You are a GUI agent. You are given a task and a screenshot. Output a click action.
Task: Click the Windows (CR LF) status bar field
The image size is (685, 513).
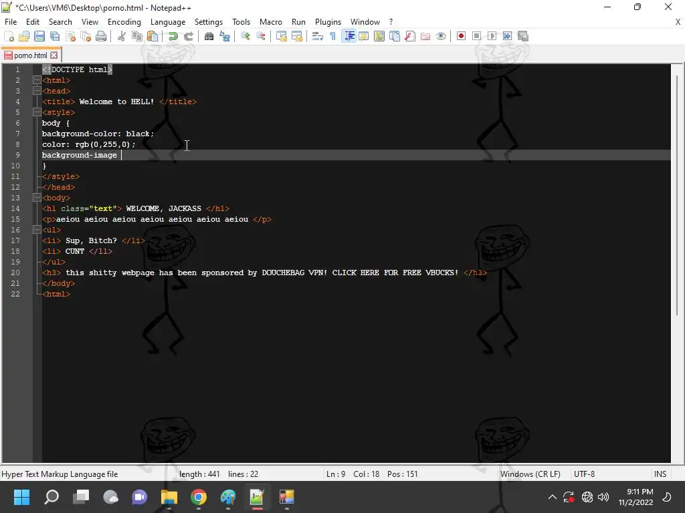(x=530, y=474)
